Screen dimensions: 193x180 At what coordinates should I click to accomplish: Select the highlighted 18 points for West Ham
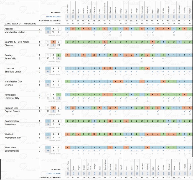coord(48,151)
